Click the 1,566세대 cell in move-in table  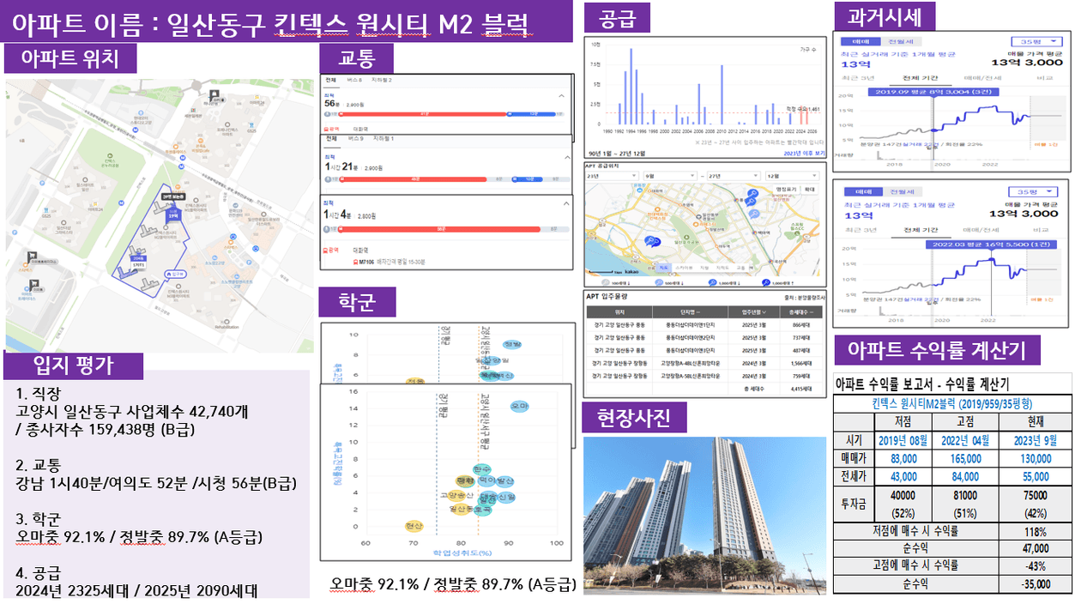tap(800, 363)
